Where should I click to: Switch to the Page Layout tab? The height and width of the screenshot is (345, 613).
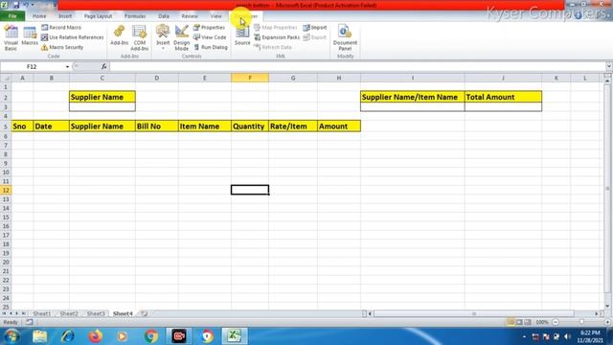98,16
